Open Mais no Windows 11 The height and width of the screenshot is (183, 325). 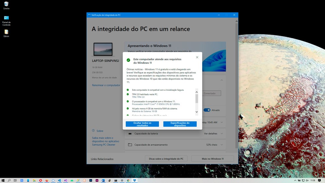pos(213,159)
